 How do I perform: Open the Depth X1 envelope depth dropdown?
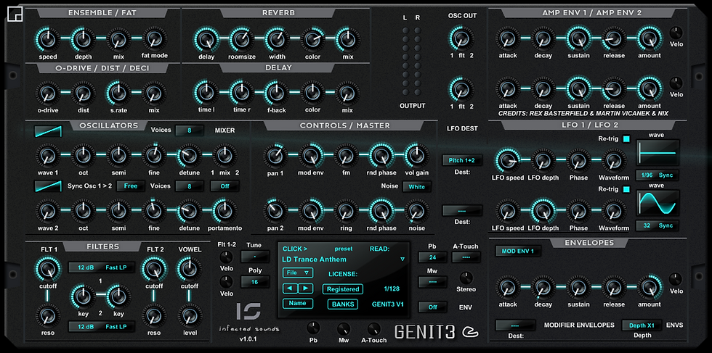642,325
